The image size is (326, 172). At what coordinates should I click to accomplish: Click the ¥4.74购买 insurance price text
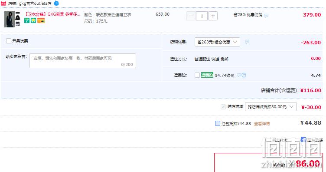click(x=225, y=76)
